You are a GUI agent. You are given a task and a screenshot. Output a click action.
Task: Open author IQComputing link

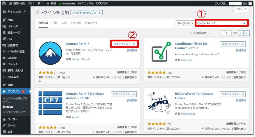[188, 114]
